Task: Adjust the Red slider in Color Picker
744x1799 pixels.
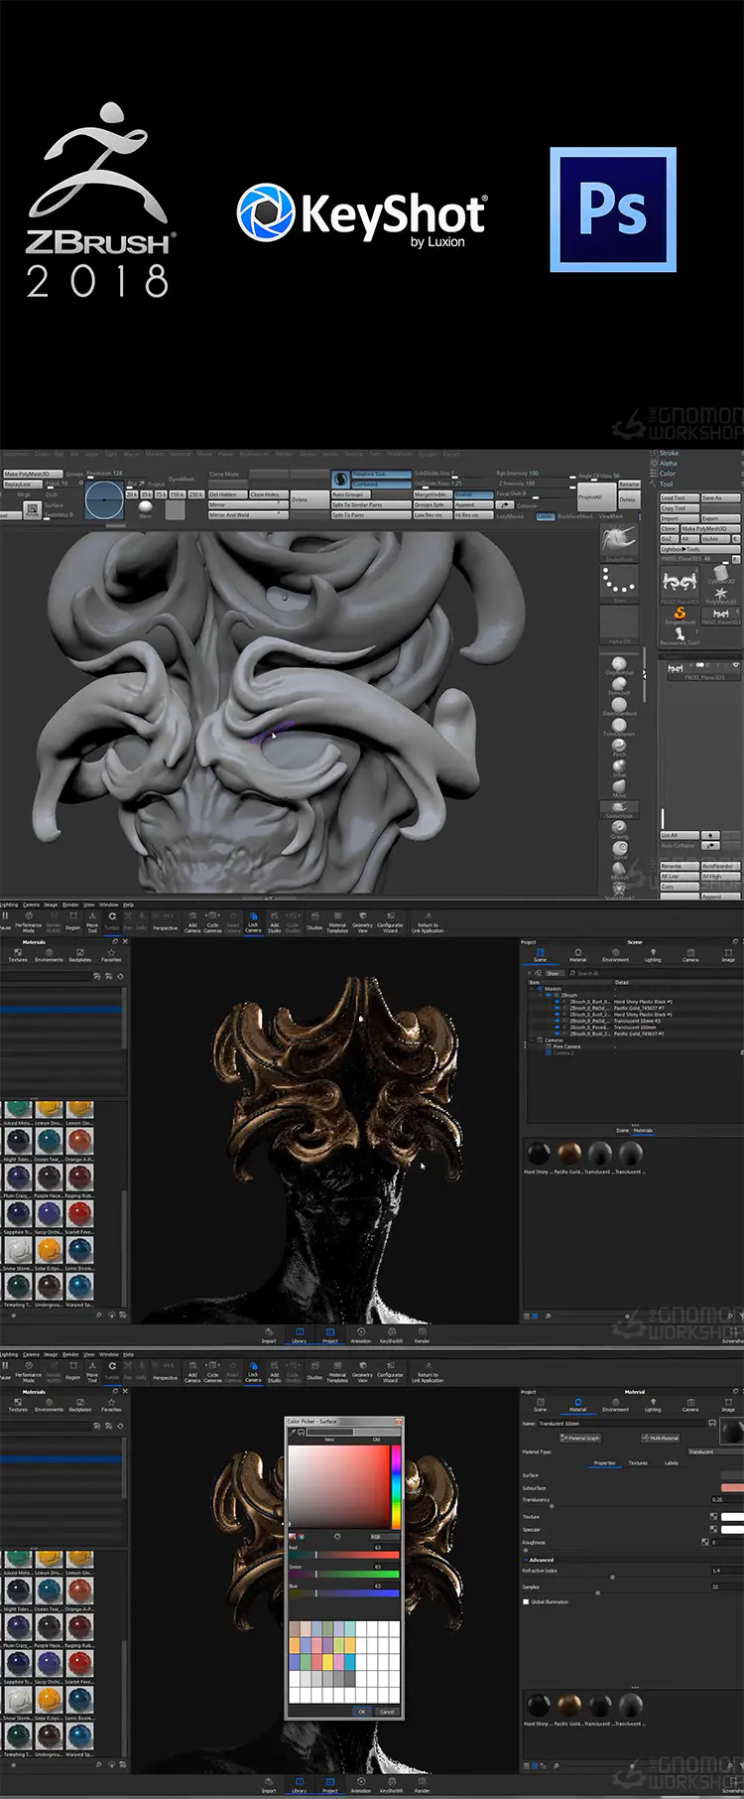Action: [343, 1555]
